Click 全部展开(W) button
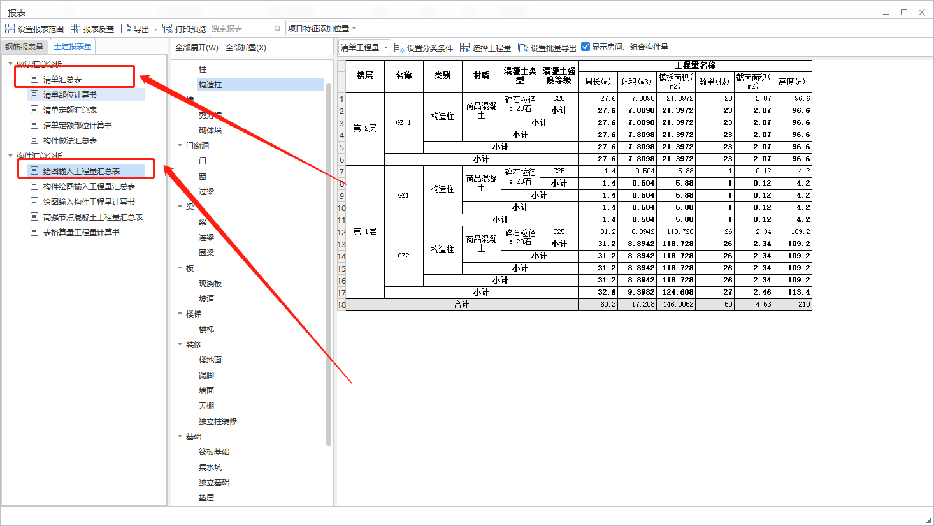 (x=197, y=48)
